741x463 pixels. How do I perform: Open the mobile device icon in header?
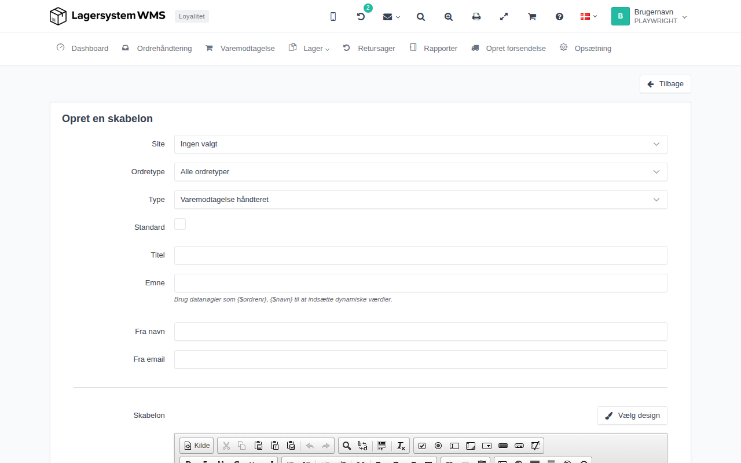(333, 17)
